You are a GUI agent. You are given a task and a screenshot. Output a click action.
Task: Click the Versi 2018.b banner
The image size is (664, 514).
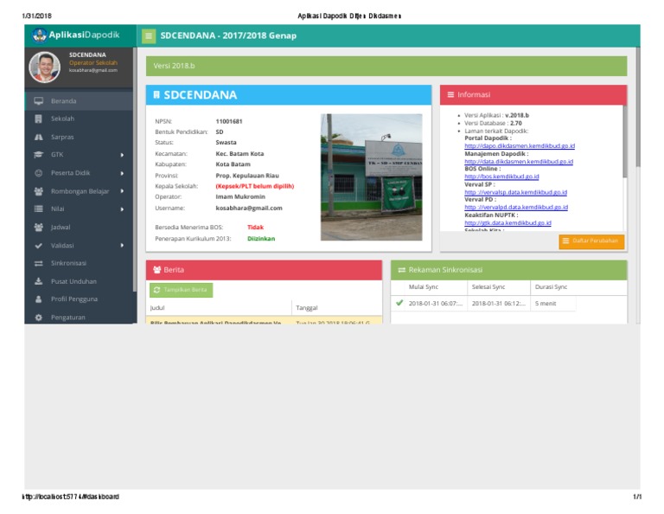[386, 66]
